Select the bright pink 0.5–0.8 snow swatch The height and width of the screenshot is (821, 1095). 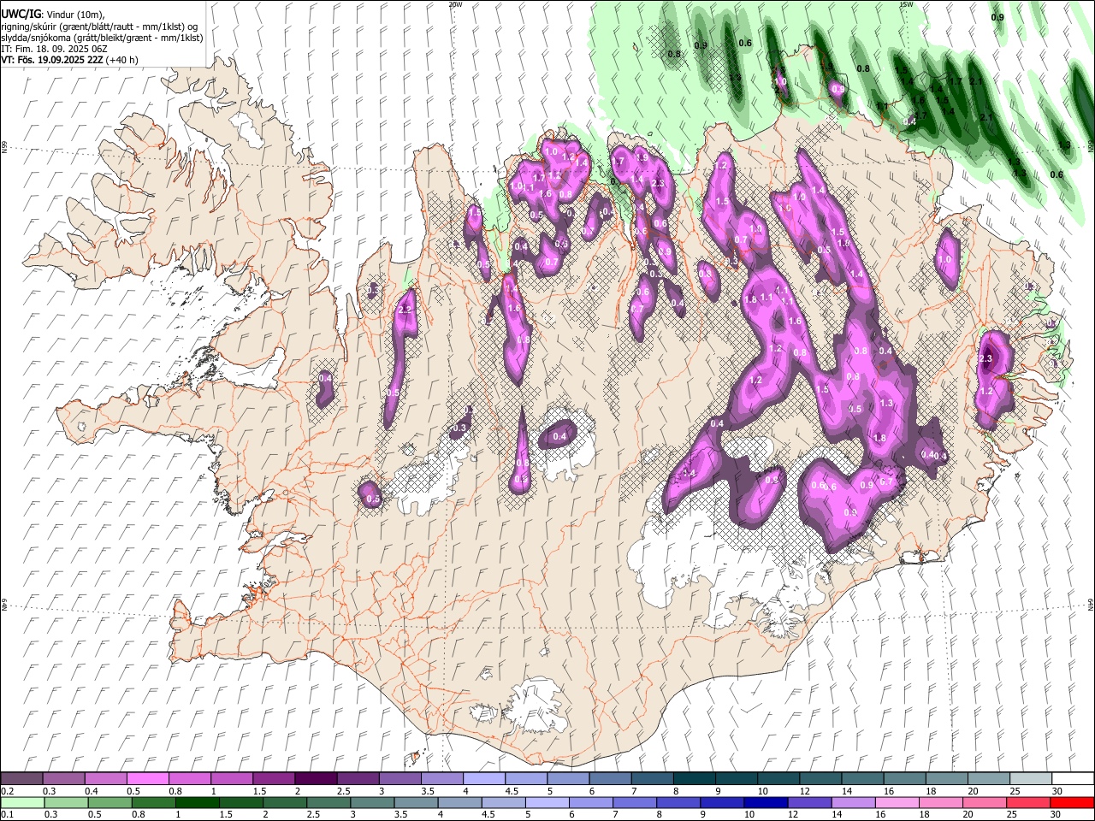pos(148,778)
